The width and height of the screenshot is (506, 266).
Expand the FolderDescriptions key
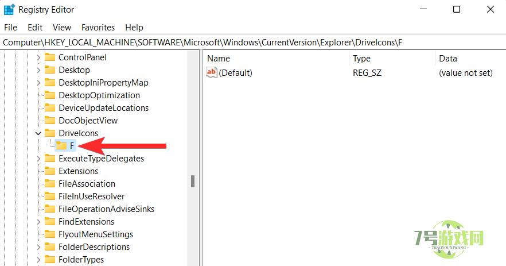[x=38, y=247]
